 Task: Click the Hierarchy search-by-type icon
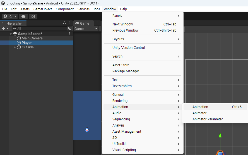(x=69, y=28)
